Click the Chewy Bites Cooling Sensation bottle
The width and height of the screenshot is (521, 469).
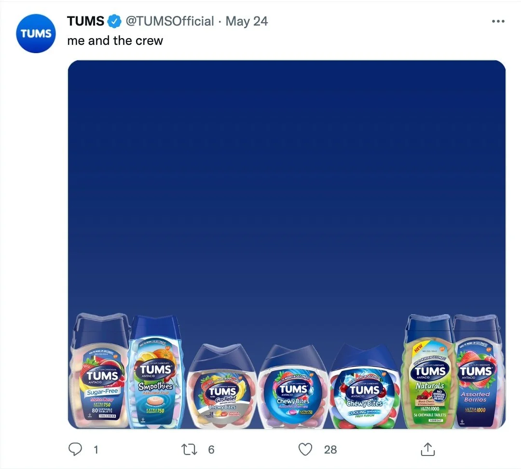[x=365, y=387]
